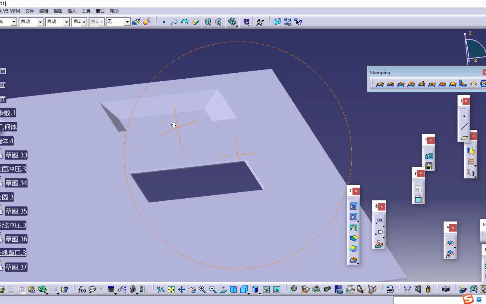Open the dropdown arrow beside the Hole icon
Viewport: 486px width, 304px height.
click(358, 221)
